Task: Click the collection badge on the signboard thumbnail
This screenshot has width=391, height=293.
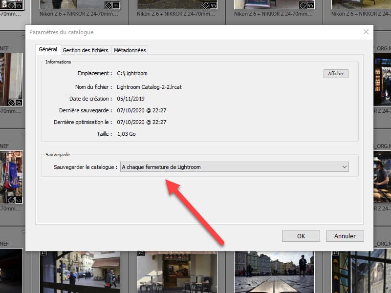Action: tap(310, 5)
